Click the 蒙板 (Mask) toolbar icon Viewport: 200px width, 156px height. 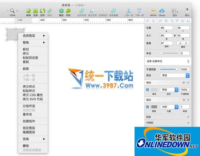click(x=61, y=11)
